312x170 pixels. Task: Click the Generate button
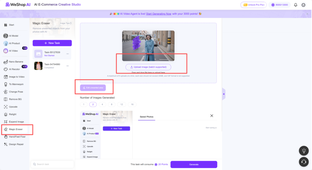click(194, 165)
